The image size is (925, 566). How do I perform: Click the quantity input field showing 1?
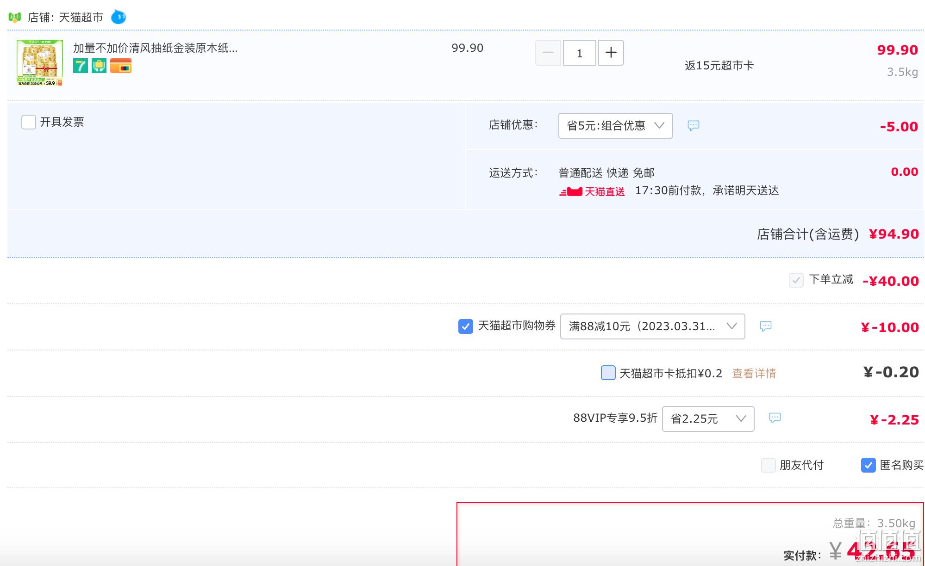point(579,53)
